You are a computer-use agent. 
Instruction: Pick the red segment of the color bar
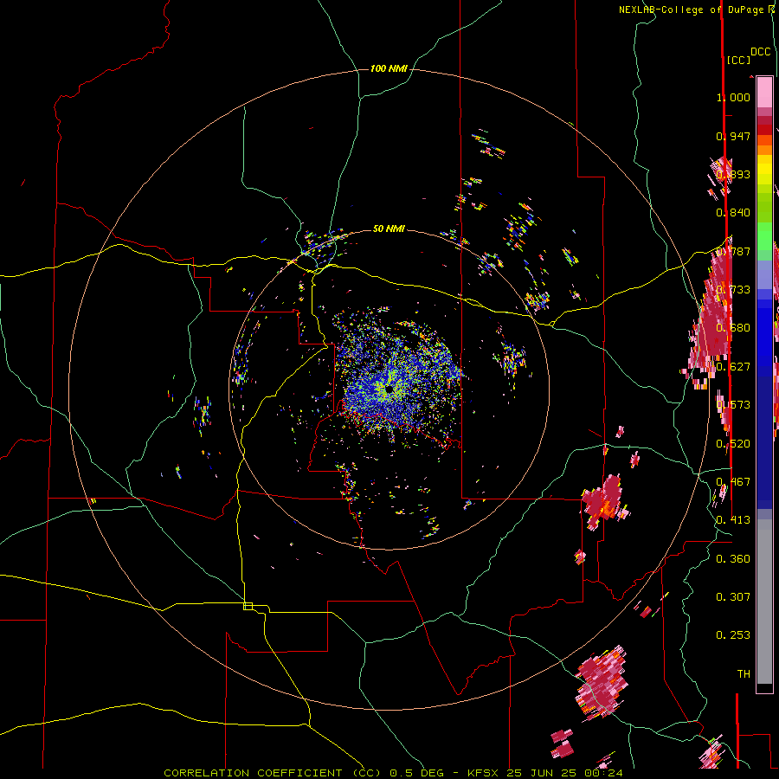tap(764, 130)
